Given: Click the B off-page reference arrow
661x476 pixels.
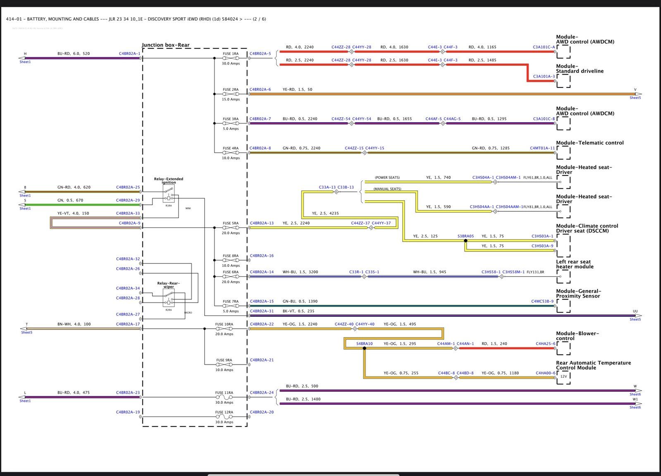Looking at the screenshot, I should coord(22,192).
